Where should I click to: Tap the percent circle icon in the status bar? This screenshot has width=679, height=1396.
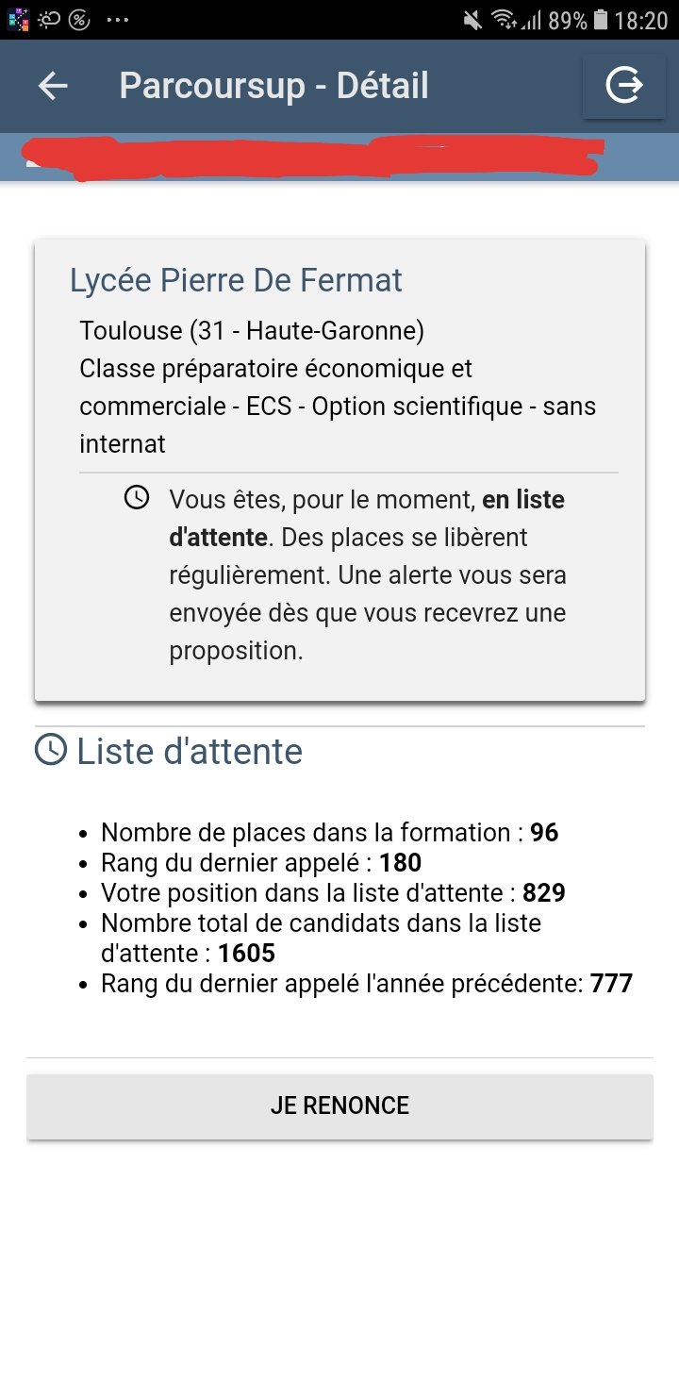(79, 20)
